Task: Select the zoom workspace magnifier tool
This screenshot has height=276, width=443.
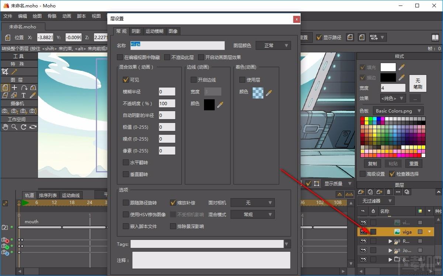Action: click(14, 127)
